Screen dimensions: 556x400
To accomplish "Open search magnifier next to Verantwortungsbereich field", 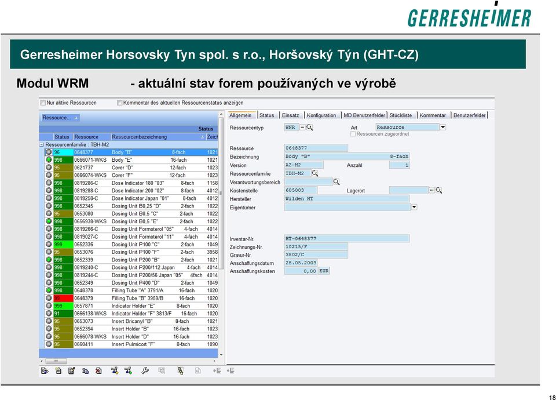I will coord(336,181).
